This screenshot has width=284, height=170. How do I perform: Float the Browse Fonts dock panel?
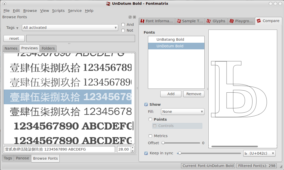(130, 17)
